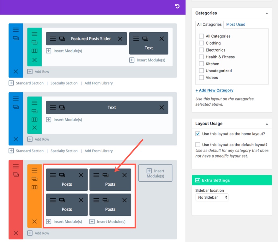Enable use as default layout checkbox

[198, 145]
